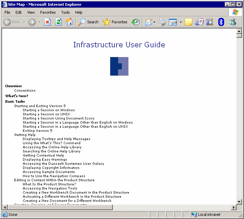Click the guide logo image
The height and width of the screenshot is (219, 244).
click(x=119, y=66)
